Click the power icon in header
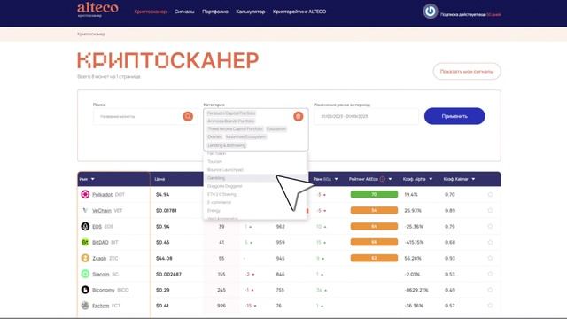The width and height of the screenshot is (567, 319). (431, 12)
